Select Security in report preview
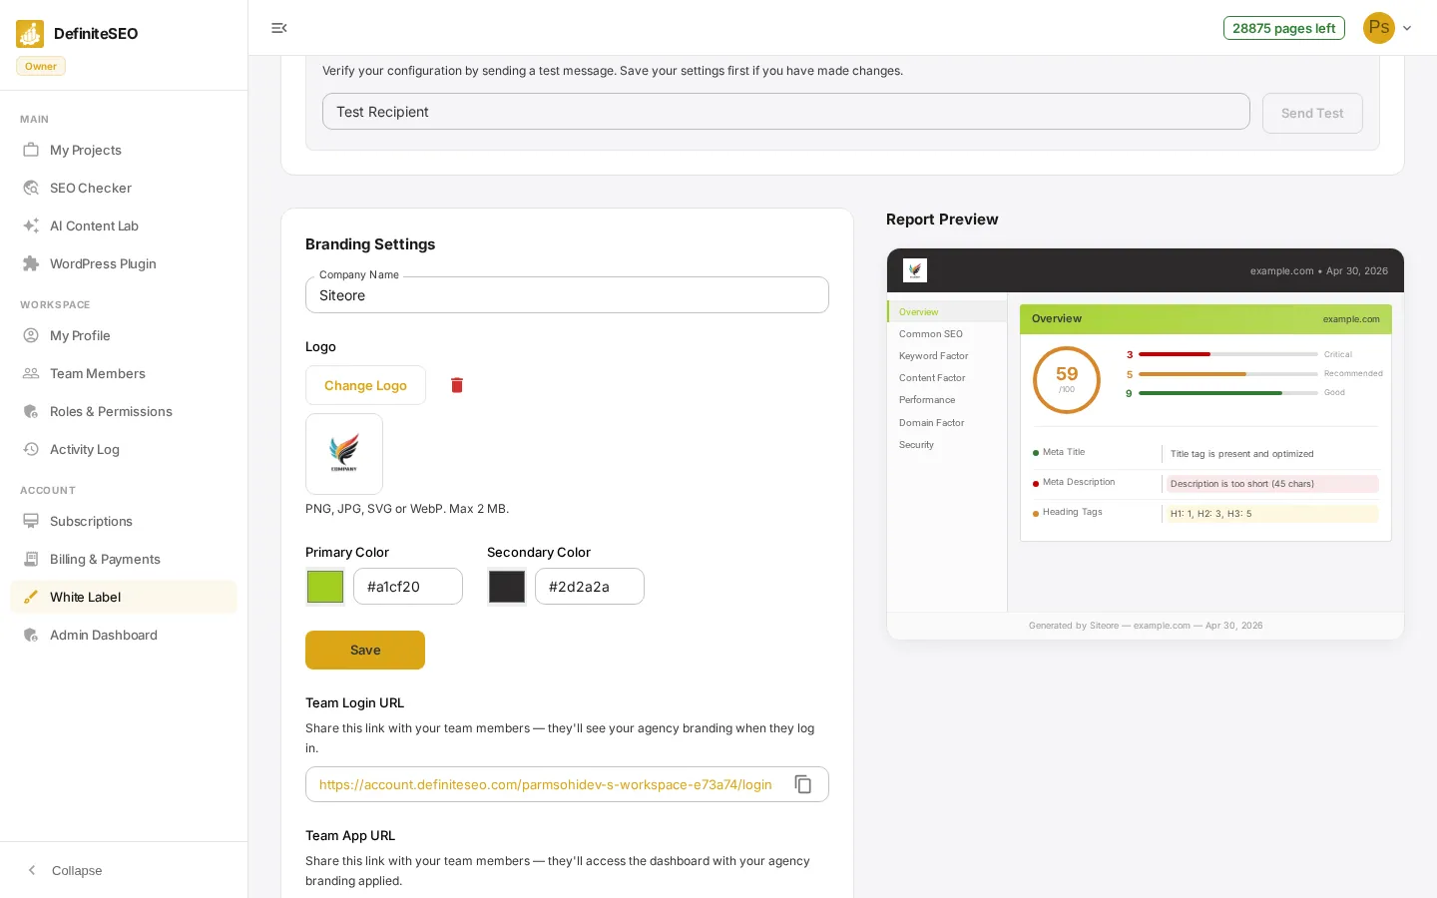This screenshot has width=1437, height=898. [947, 445]
